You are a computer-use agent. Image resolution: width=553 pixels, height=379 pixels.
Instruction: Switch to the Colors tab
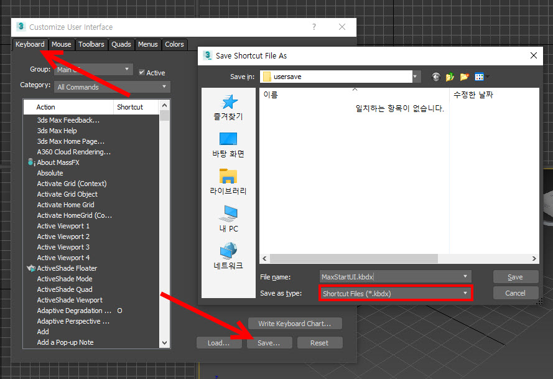click(x=175, y=44)
